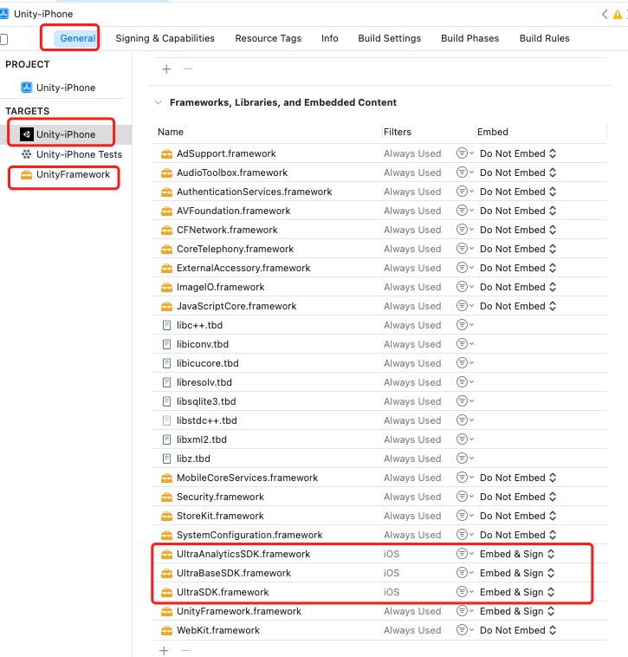Image resolution: width=628 pixels, height=657 pixels.
Task: Click iOS filter text for UltraBaseSDK.framework
Action: (392, 573)
